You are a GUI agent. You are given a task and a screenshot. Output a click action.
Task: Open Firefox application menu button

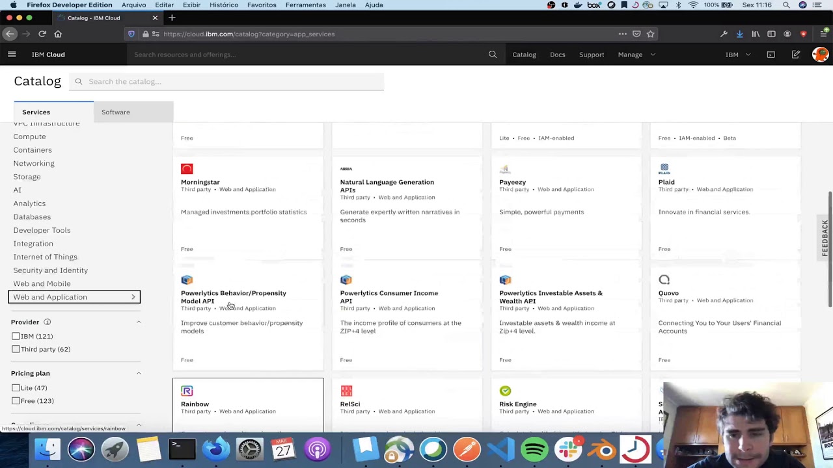[823, 34]
